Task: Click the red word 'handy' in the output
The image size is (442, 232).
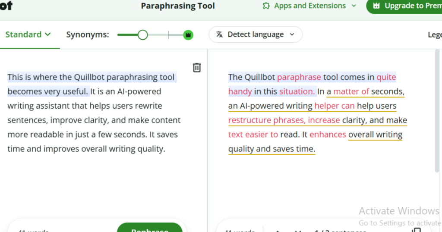Action: [x=240, y=91]
